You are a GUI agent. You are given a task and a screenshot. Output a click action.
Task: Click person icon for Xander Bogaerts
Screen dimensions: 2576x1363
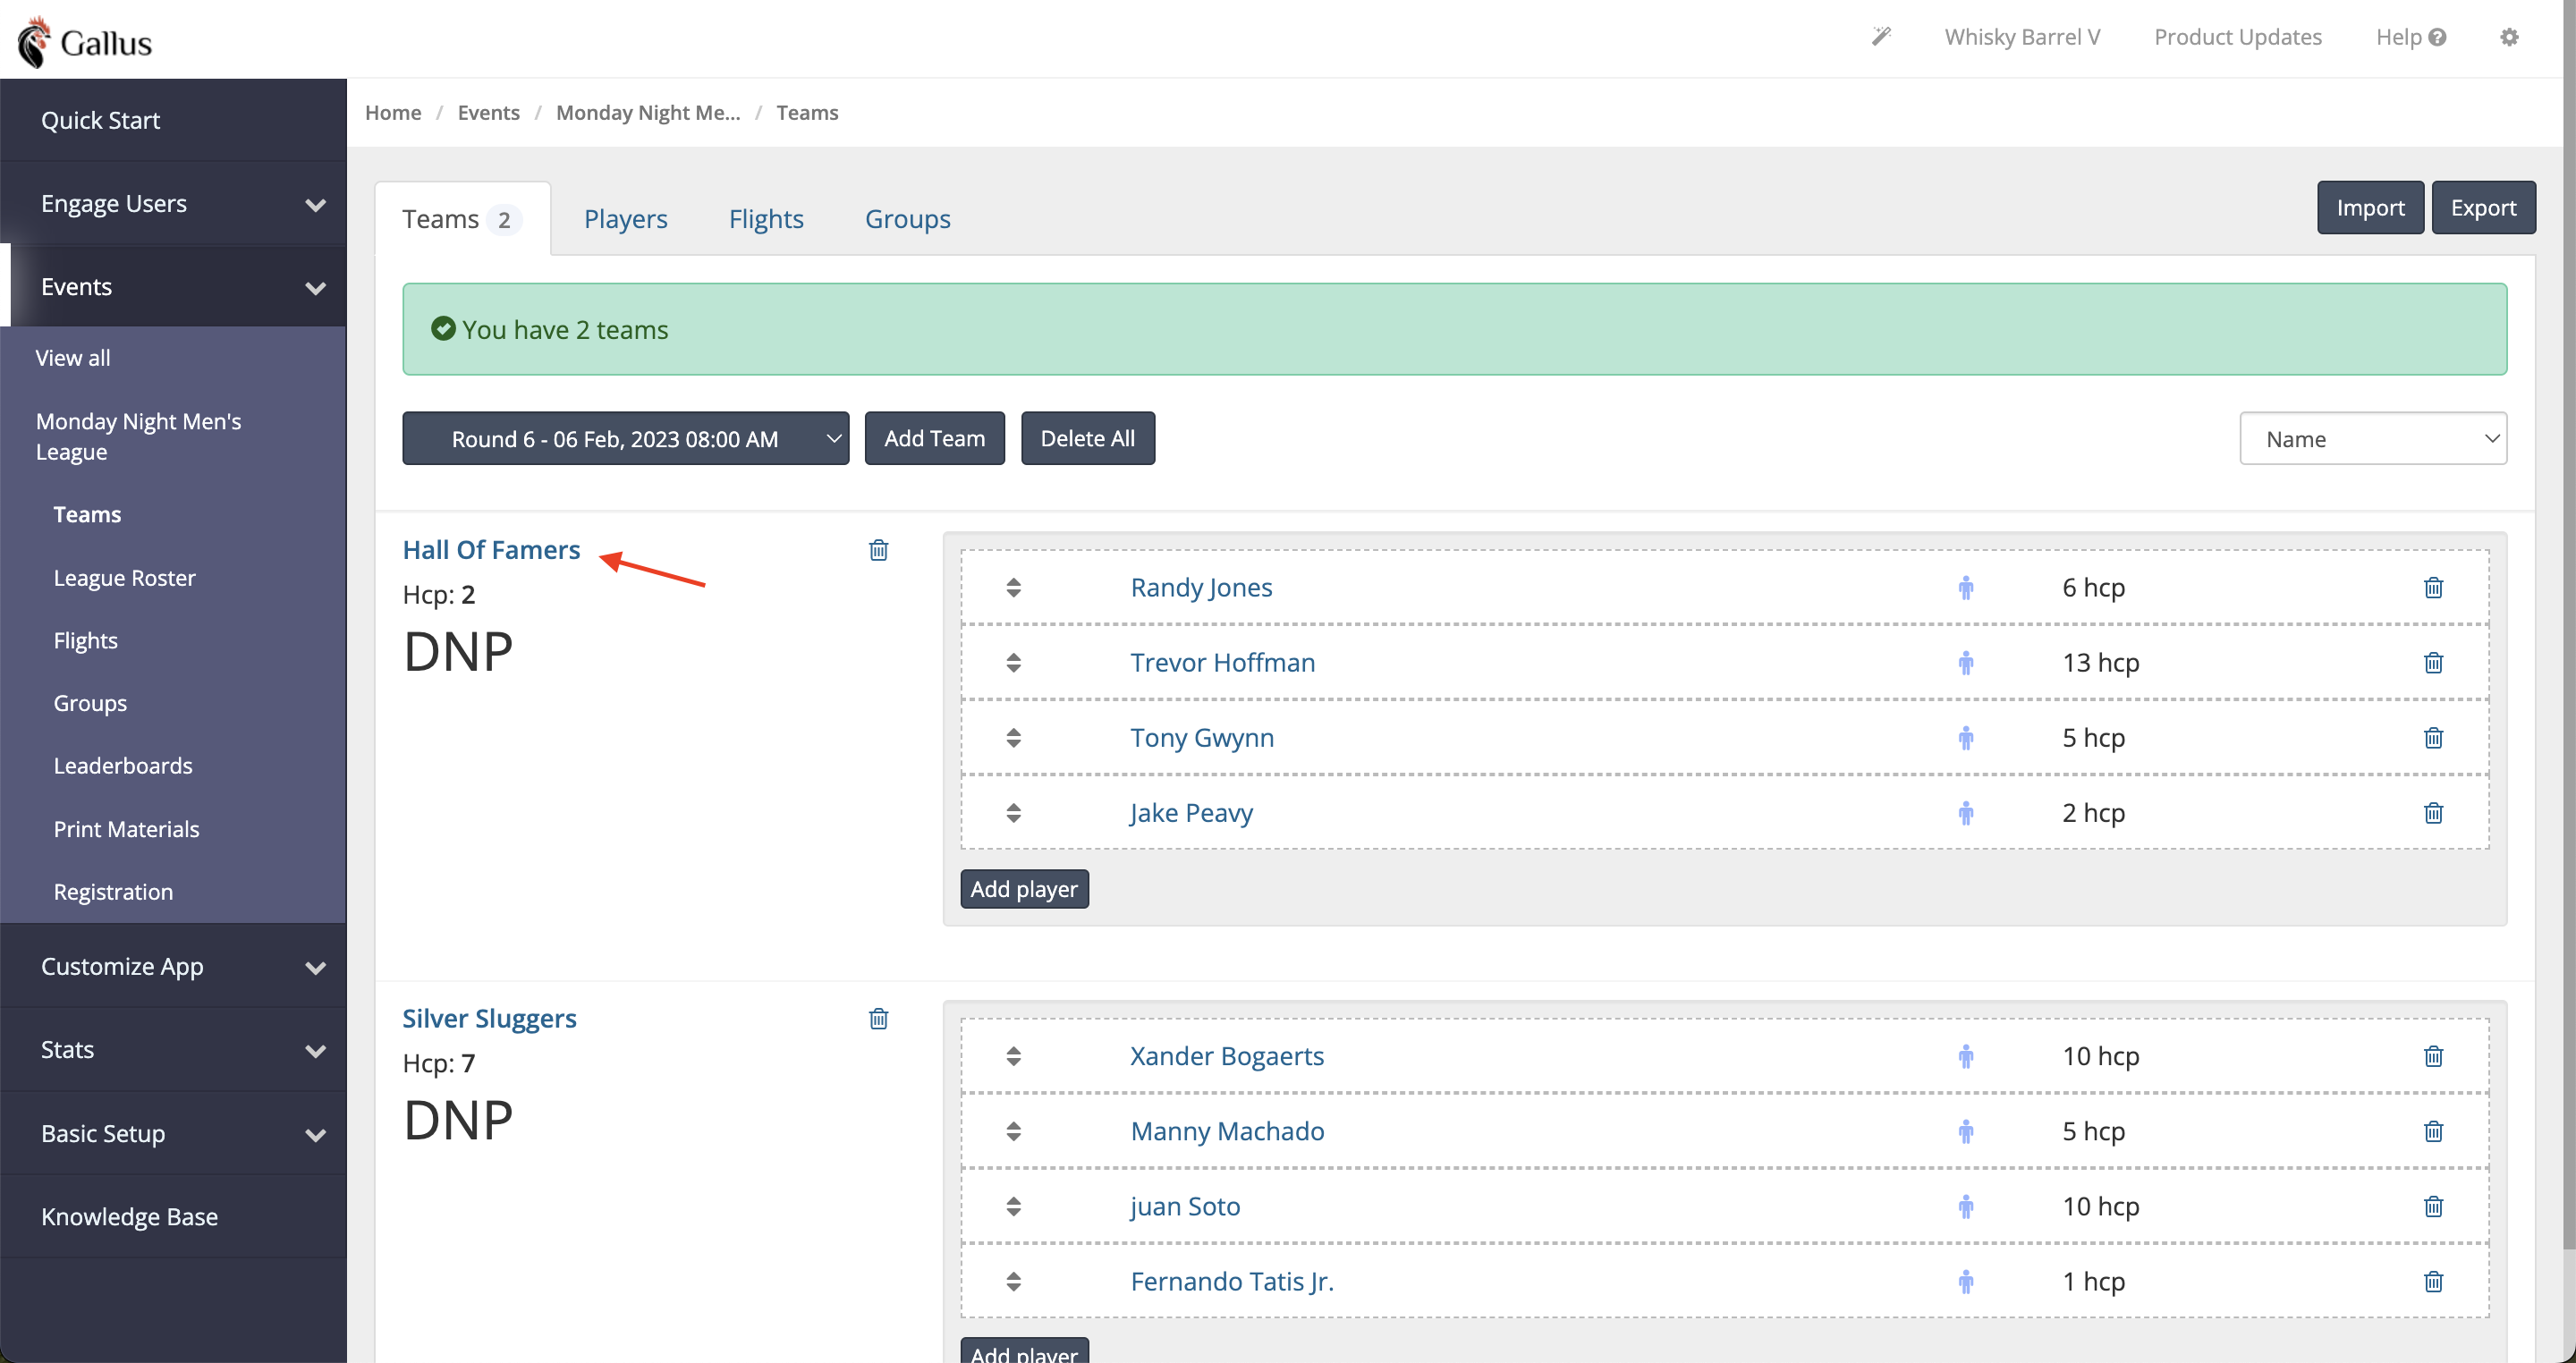click(1966, 1056)
